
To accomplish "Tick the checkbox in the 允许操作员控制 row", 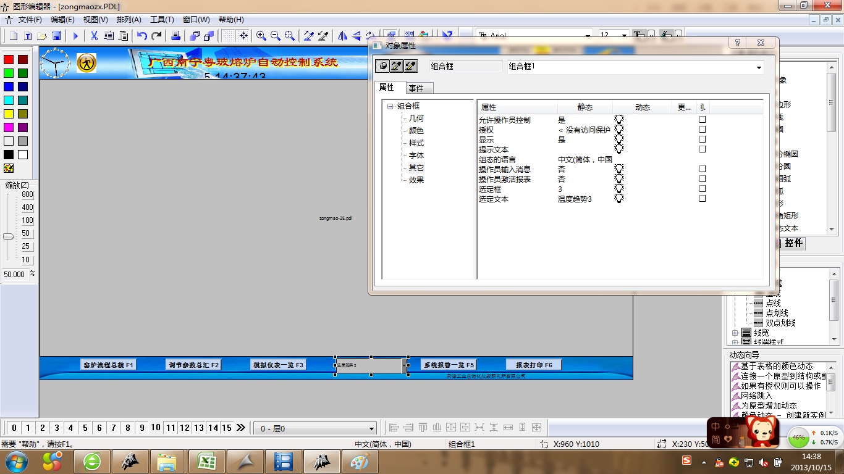I will [x=703, y=120].
